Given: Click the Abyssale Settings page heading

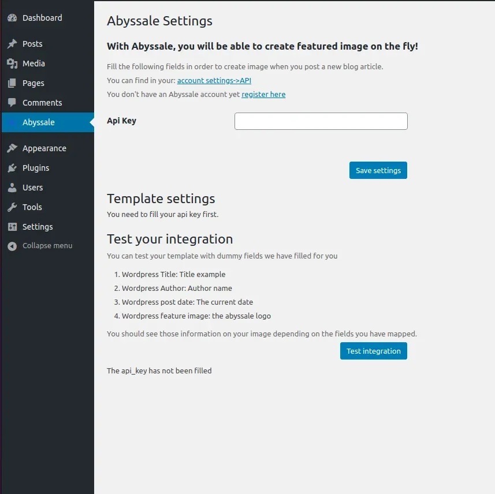Looking at the screenshot, I should pos(159,21).
